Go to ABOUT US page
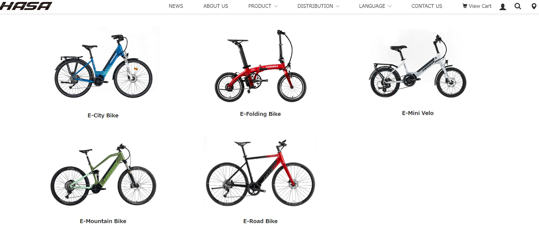The height and width of the screenshot is (243, 539). [215, 6]
